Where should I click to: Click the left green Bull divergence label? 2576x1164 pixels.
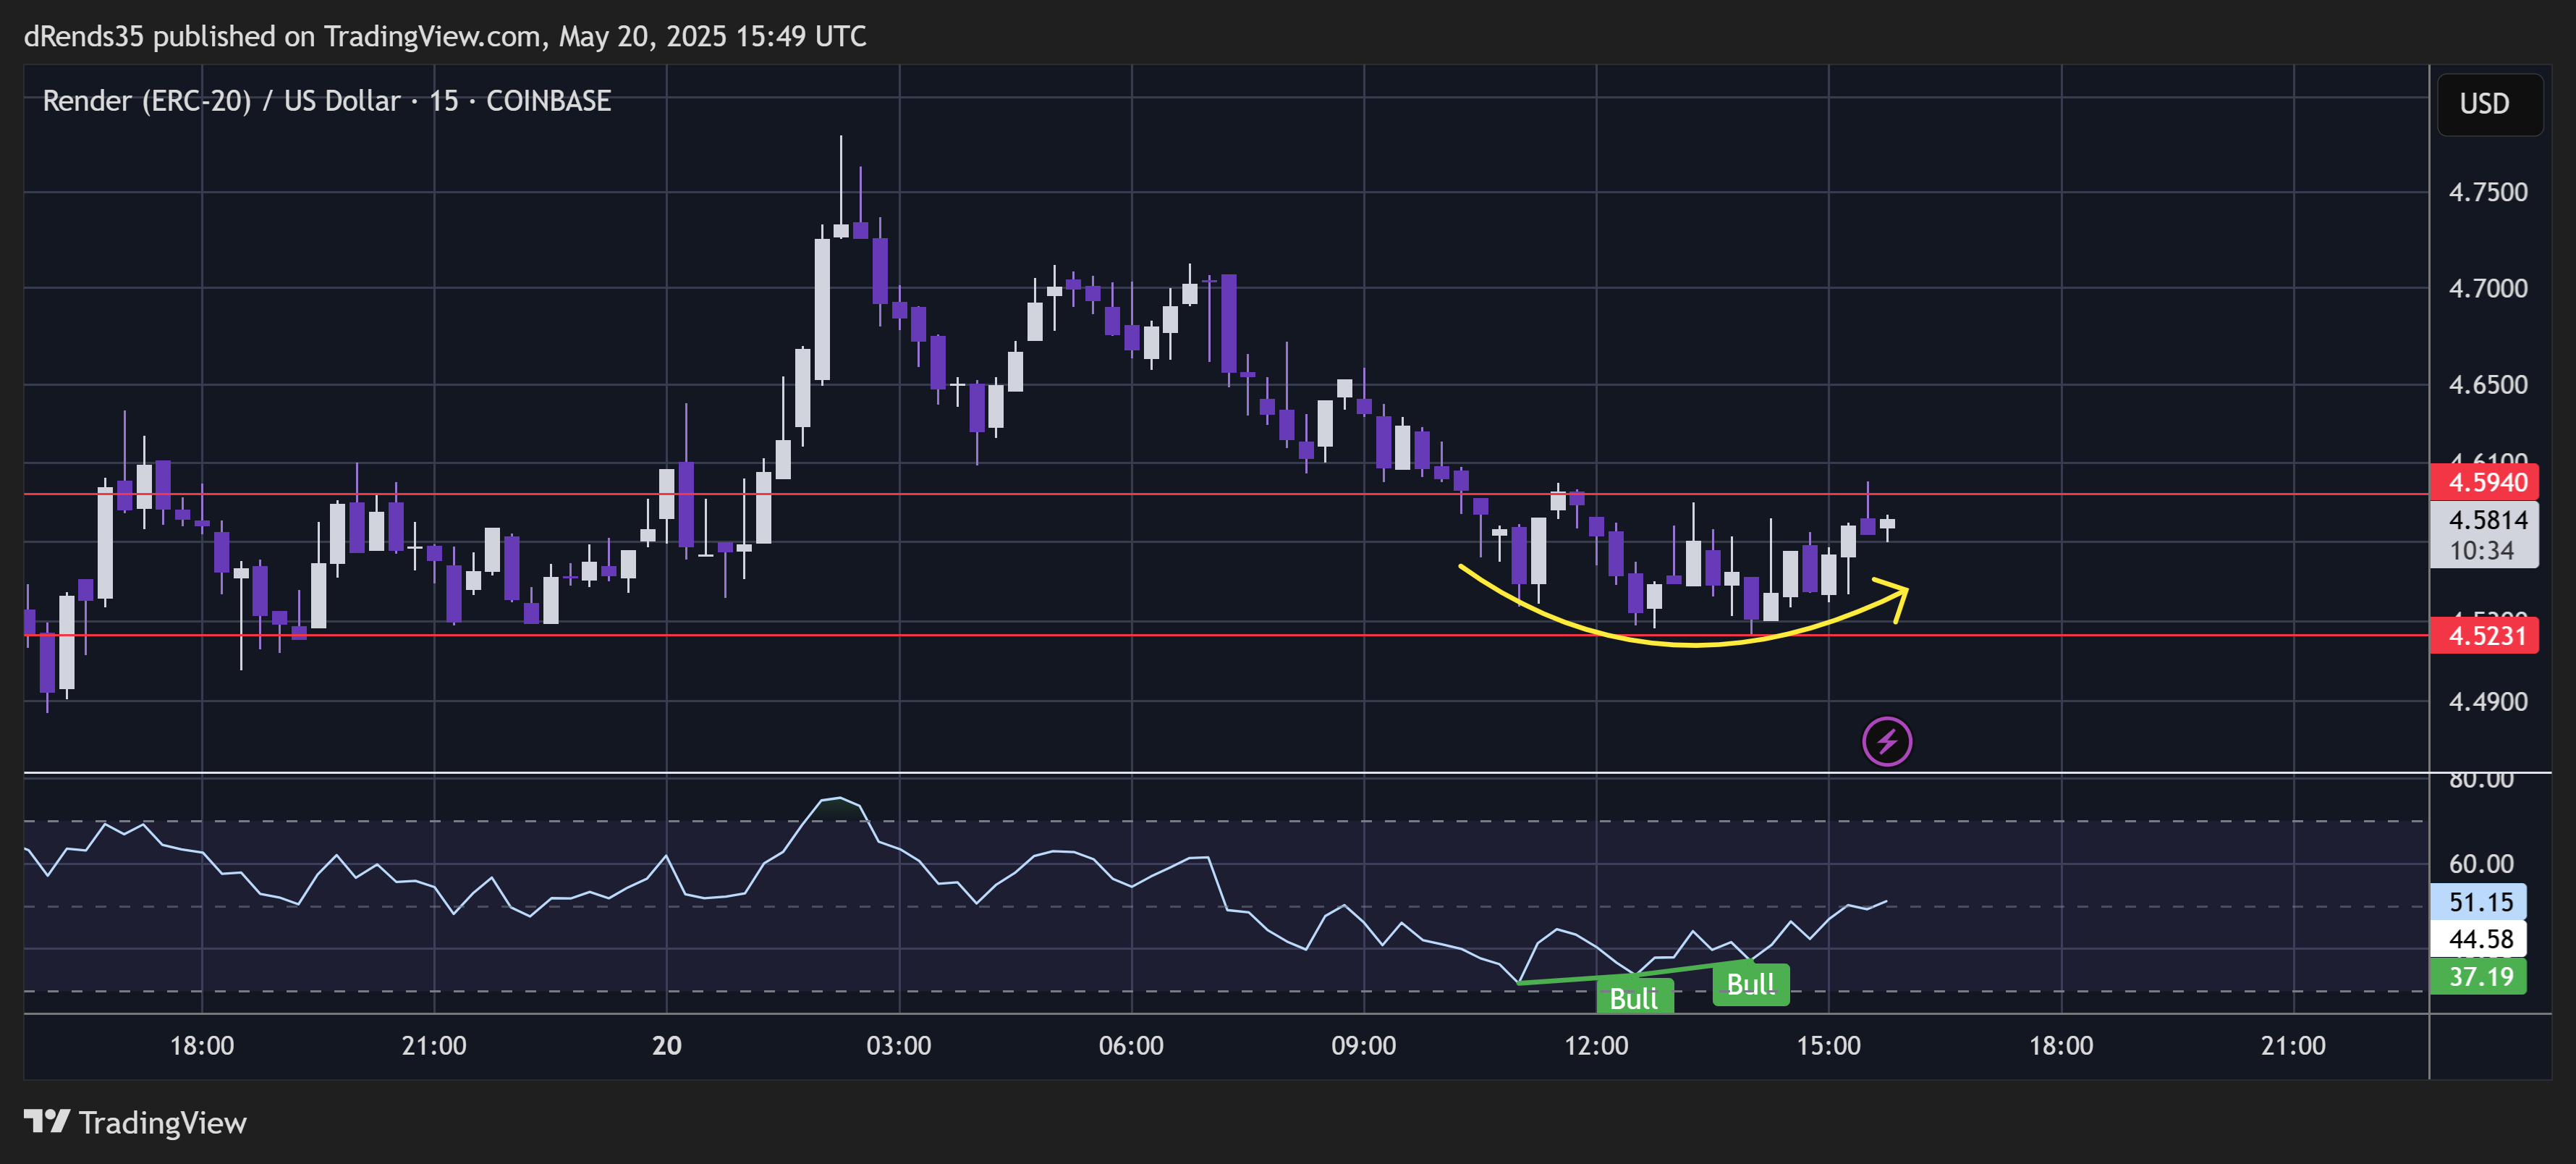click(x=1634, y=998)
